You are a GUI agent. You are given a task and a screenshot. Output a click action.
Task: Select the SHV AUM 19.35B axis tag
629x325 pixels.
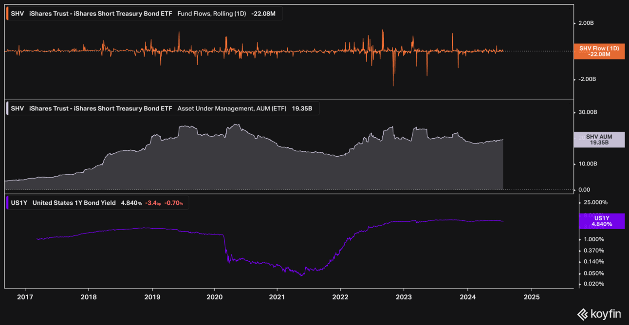599,140
